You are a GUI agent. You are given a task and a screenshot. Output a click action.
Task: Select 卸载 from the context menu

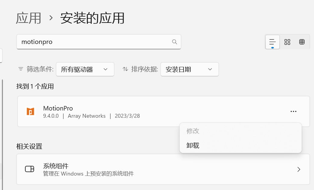[x=193, y=146]
